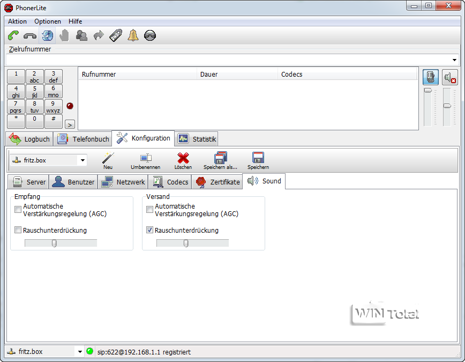Dial the 2 abc key
The image size is (465, 362).
coord(34,77)
